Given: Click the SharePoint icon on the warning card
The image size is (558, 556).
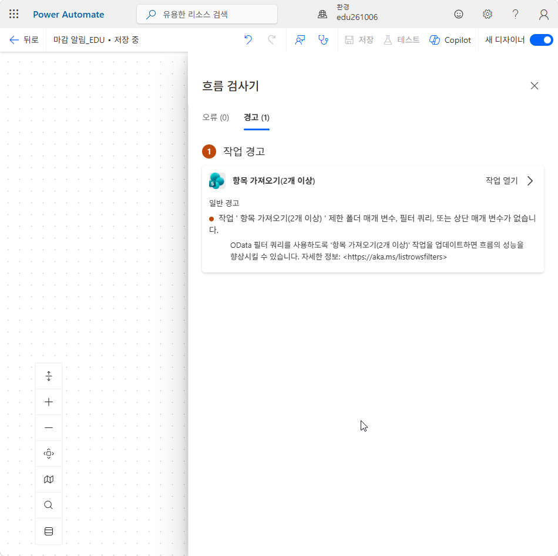Looking at the screenshot, I should tap(217, 181).
